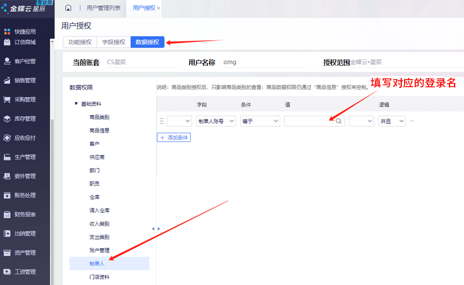Open the empty dropdown before 并且
The height and width of the screenshot is (285, 464).
pyautogui.click(x=361, y=121)
